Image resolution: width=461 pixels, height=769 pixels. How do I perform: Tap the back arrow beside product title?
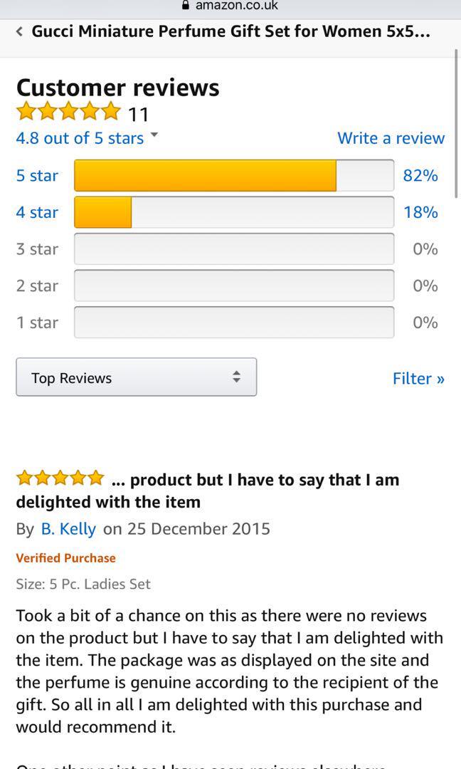(19, 31)
